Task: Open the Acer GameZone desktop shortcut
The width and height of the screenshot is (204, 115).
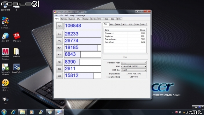Action: [x=5, y=23]
